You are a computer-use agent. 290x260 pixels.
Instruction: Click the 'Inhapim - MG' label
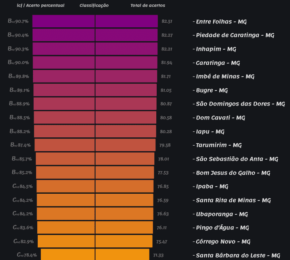pos(216,49)
